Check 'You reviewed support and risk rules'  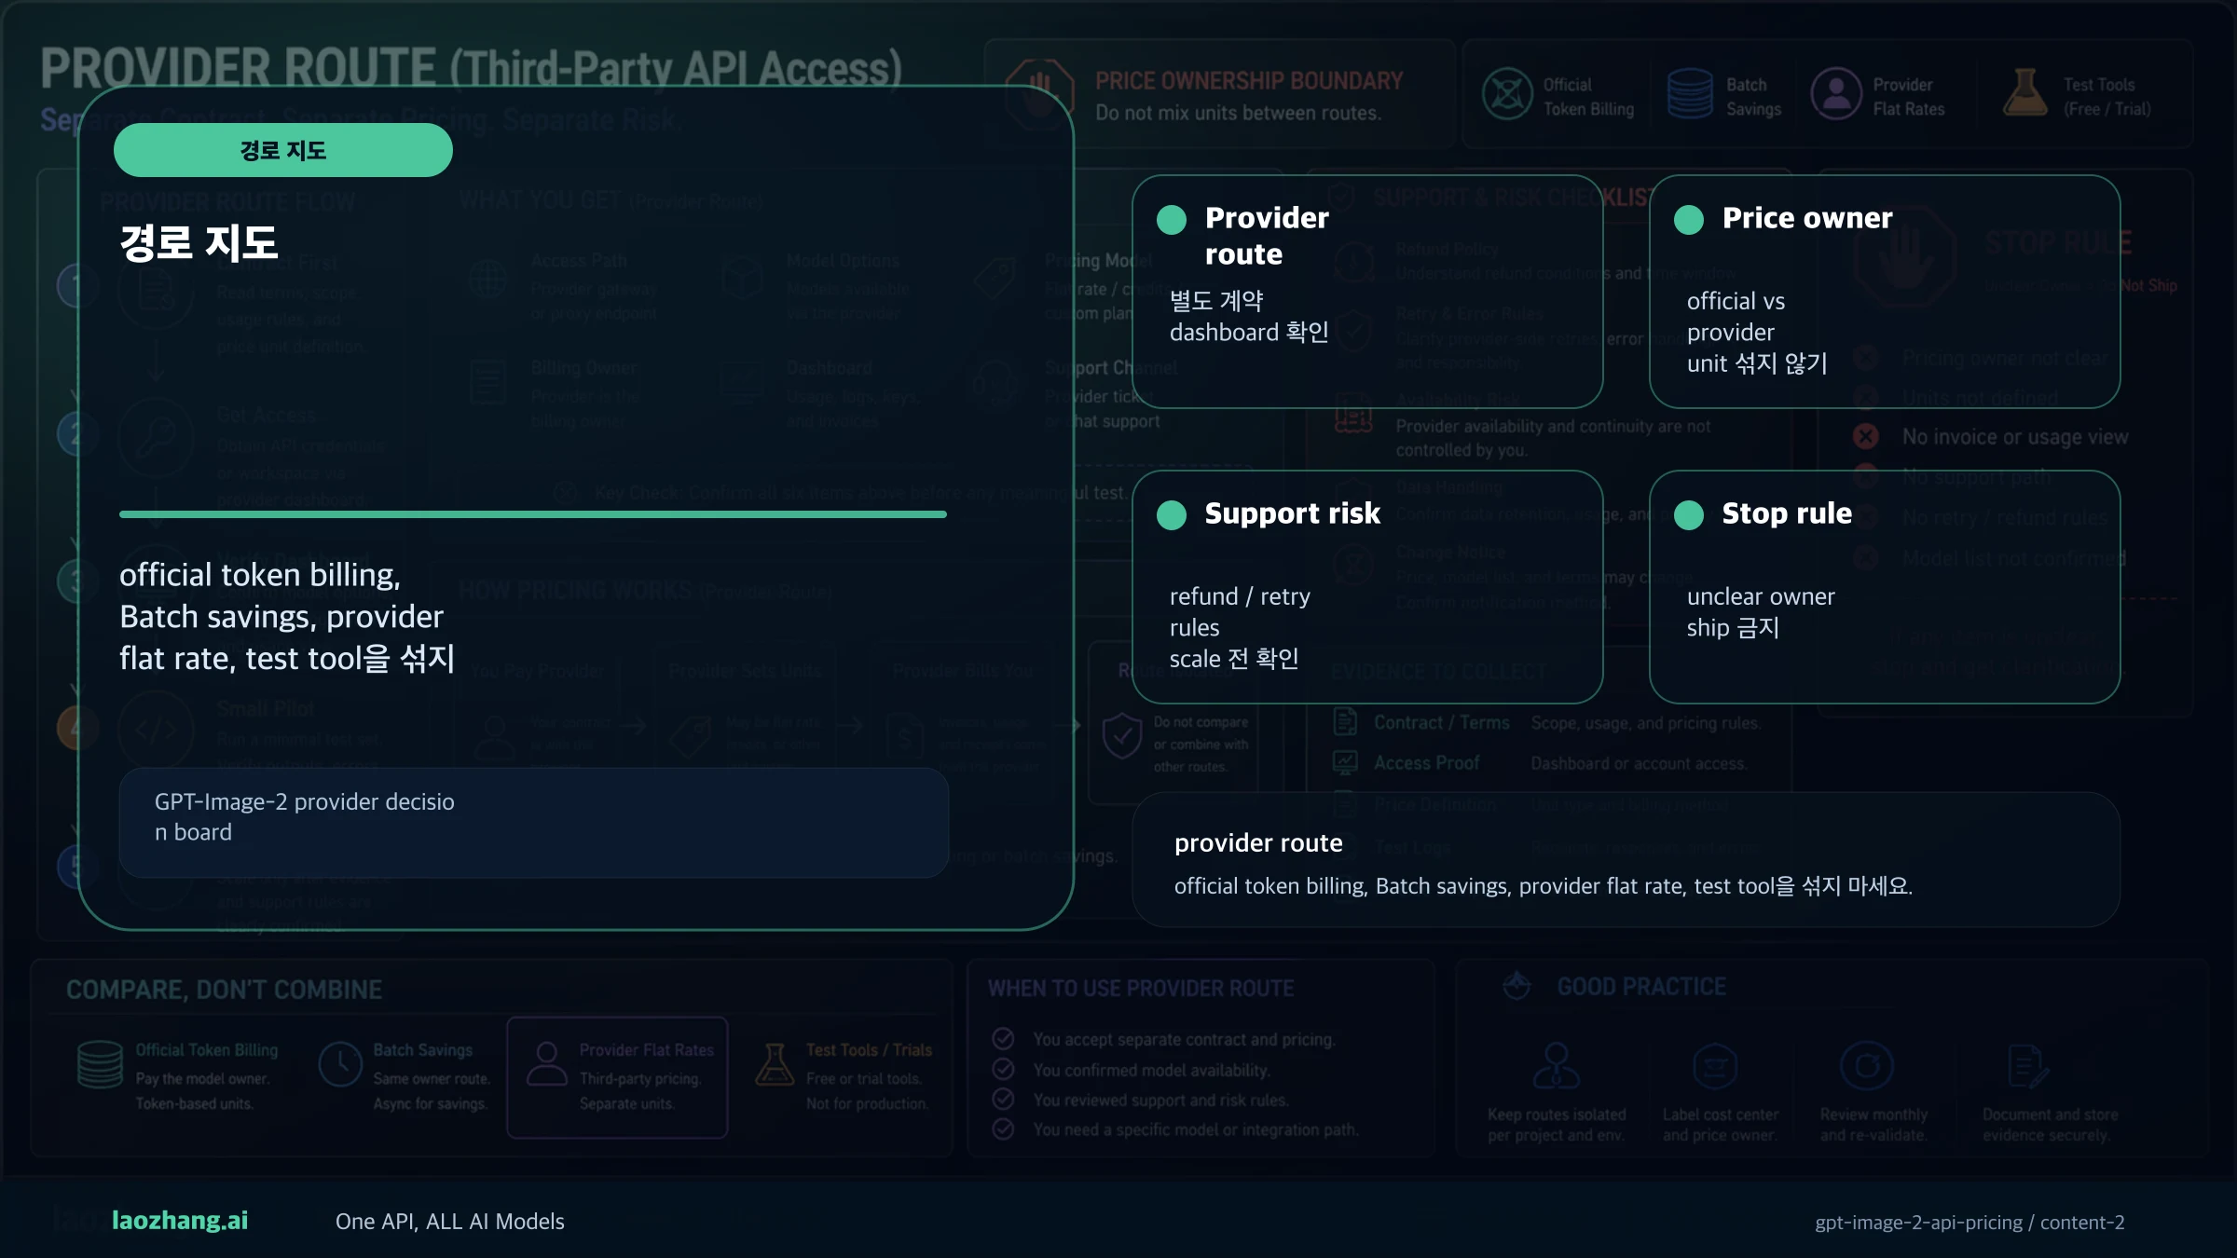coord(1003,1100)
